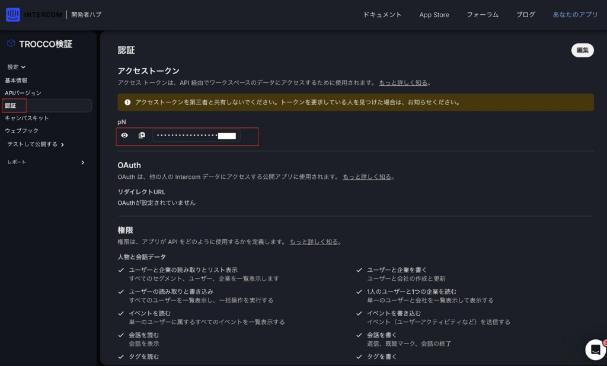Open ドキュメント in top navigation

[x=382, y=15]
